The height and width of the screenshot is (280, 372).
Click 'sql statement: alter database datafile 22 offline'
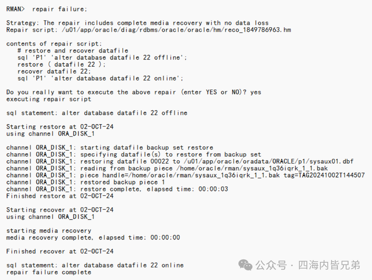97,113
